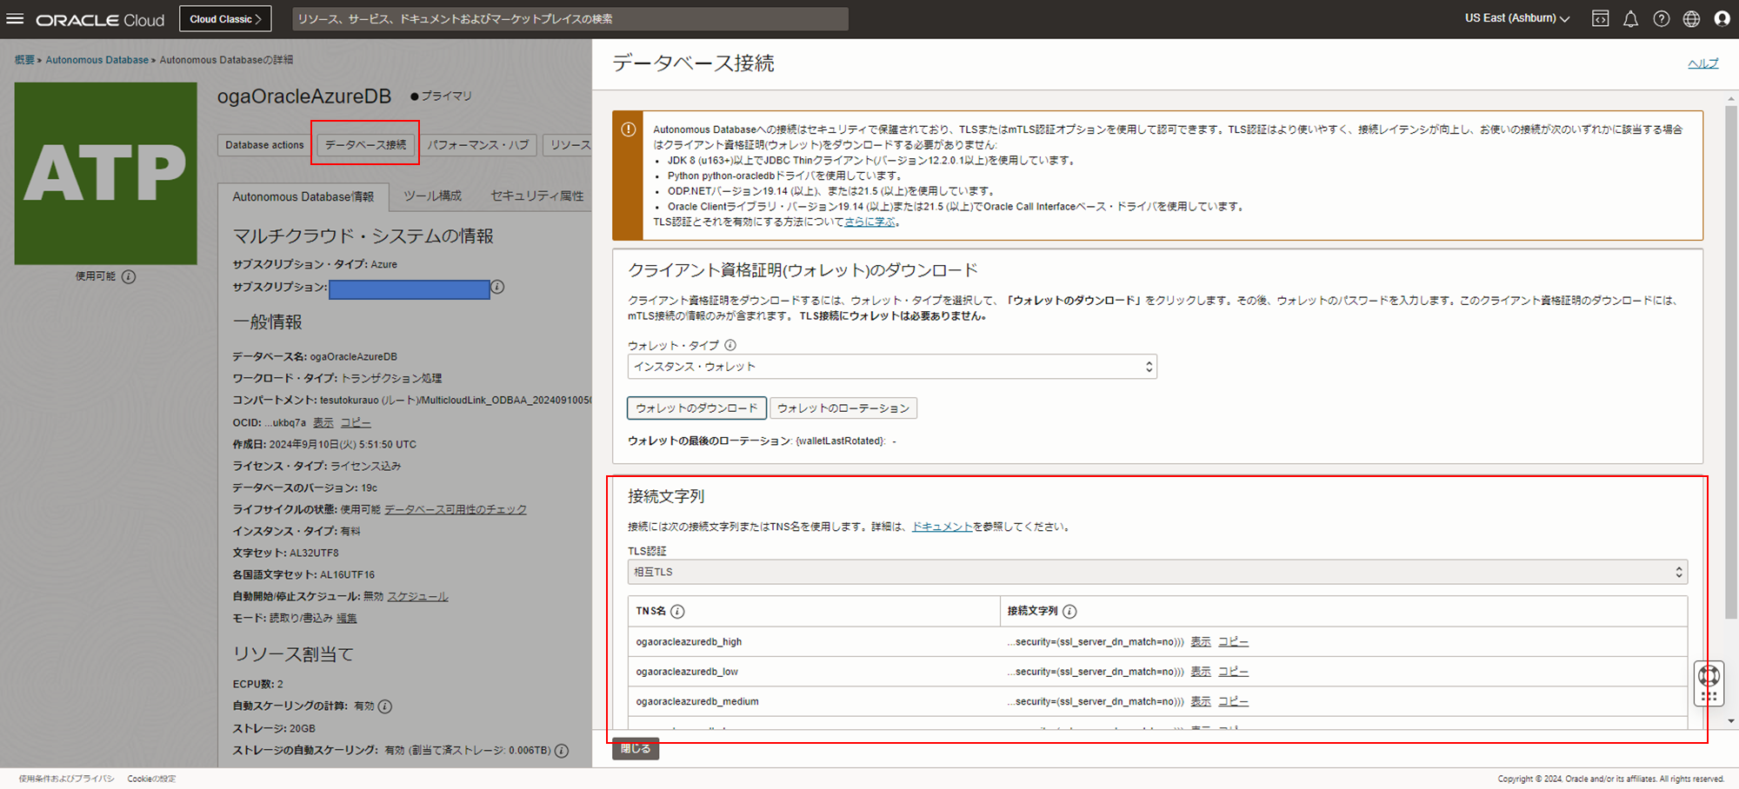Copy the connection string for ogaoracleazuredb_medium

pos(1233,701)
